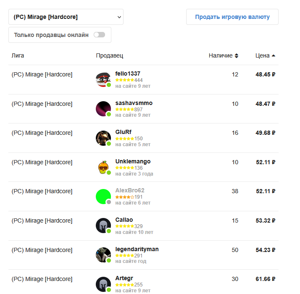Click legendarityman's Yoda avatar

pyautogui.click(x=103, y=255)
